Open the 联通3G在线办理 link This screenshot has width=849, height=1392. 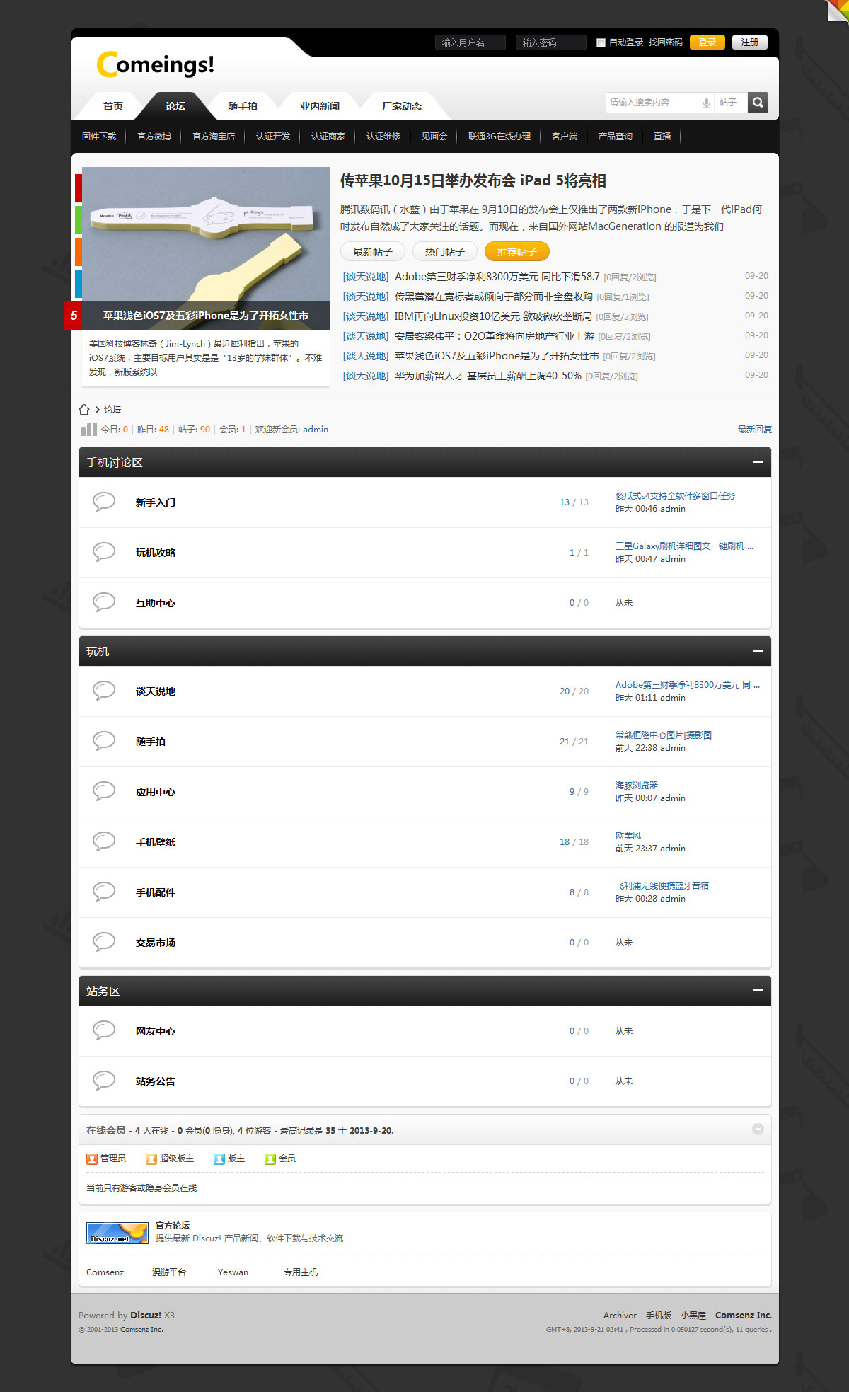499,137
